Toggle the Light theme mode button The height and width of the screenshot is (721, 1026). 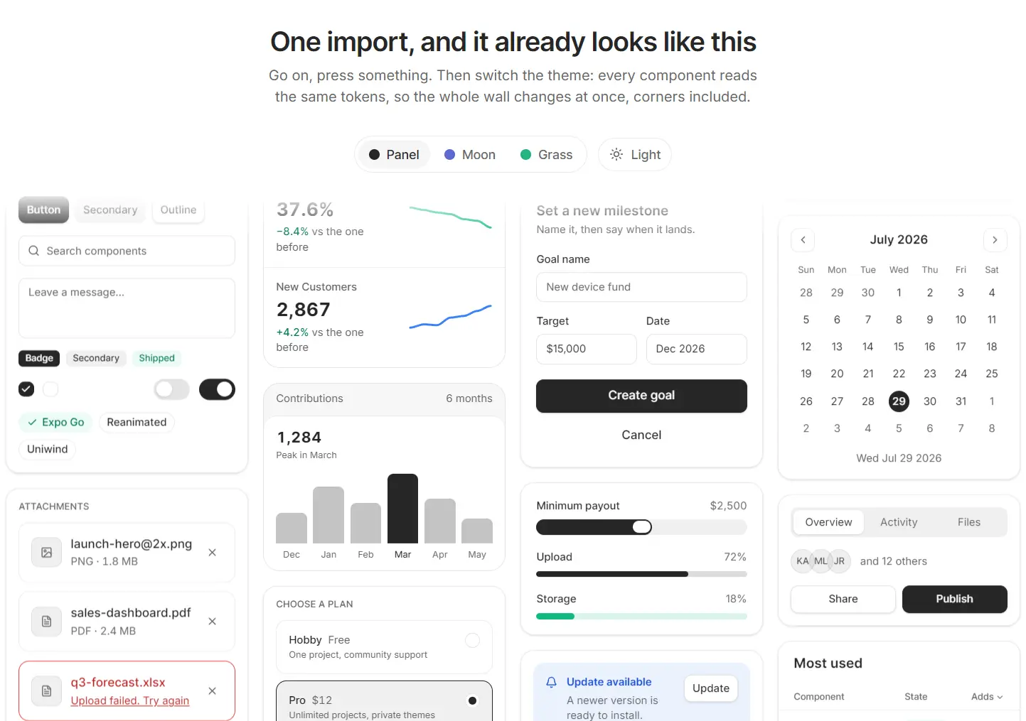635,155
